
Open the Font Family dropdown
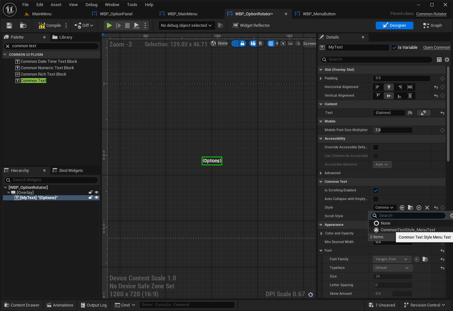391,259
